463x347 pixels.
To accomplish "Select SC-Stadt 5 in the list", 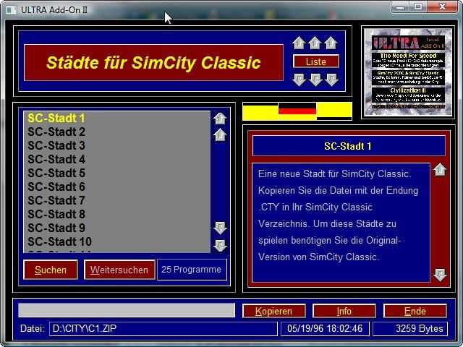I will click(116, 173).
